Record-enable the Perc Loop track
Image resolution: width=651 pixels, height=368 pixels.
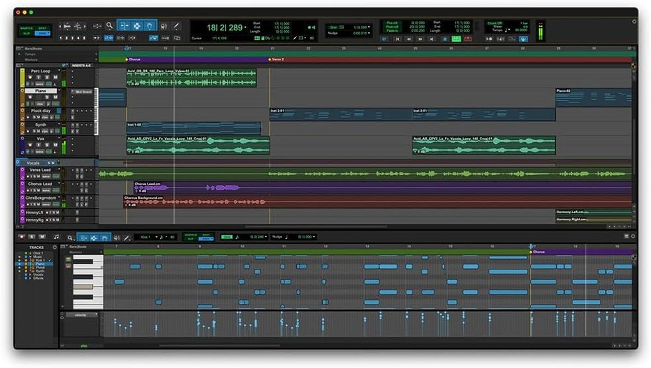click(x=30, y=77)
